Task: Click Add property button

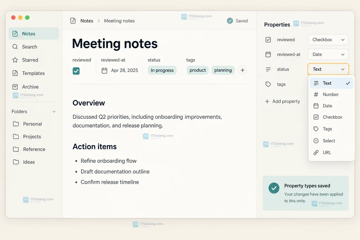Action: [283, 102]
